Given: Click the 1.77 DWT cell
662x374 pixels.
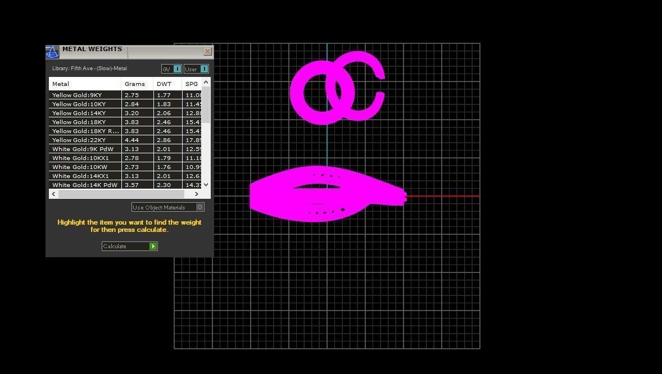Looking at the screenshot, I should (x=168, y=95).
